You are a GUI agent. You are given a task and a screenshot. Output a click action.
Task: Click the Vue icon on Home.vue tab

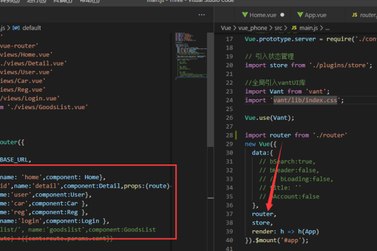tap(245, 15)
